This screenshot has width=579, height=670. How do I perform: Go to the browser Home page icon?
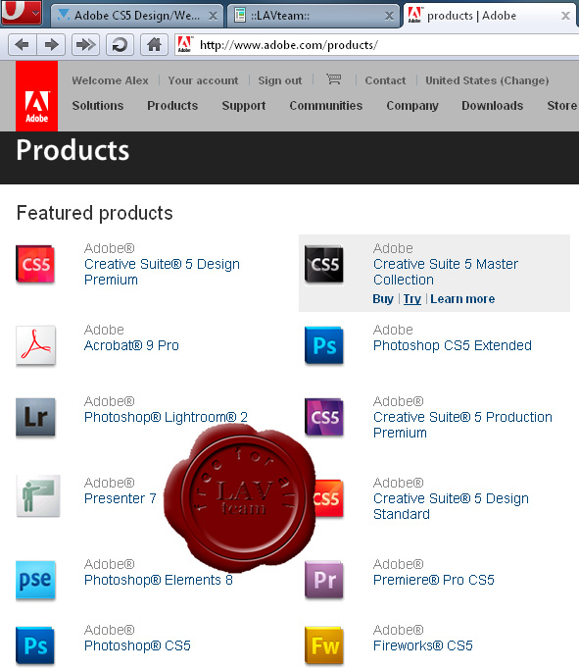[154, 44]
